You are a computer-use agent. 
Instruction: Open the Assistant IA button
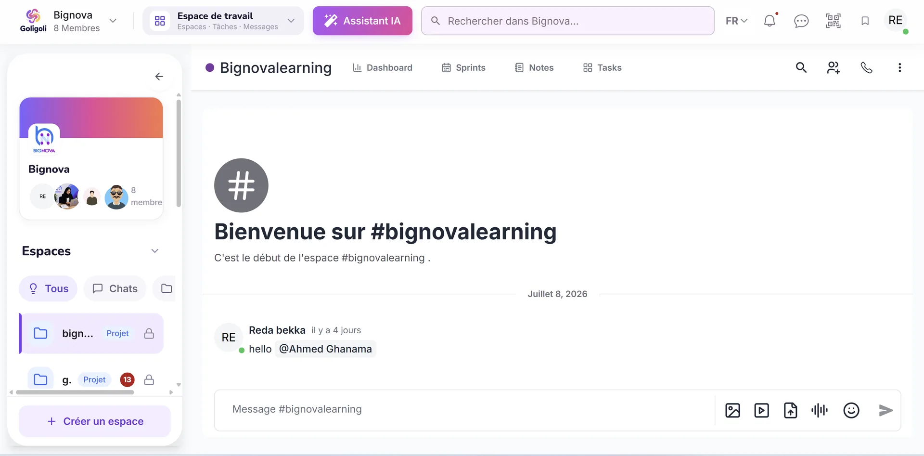click(362, 21)
